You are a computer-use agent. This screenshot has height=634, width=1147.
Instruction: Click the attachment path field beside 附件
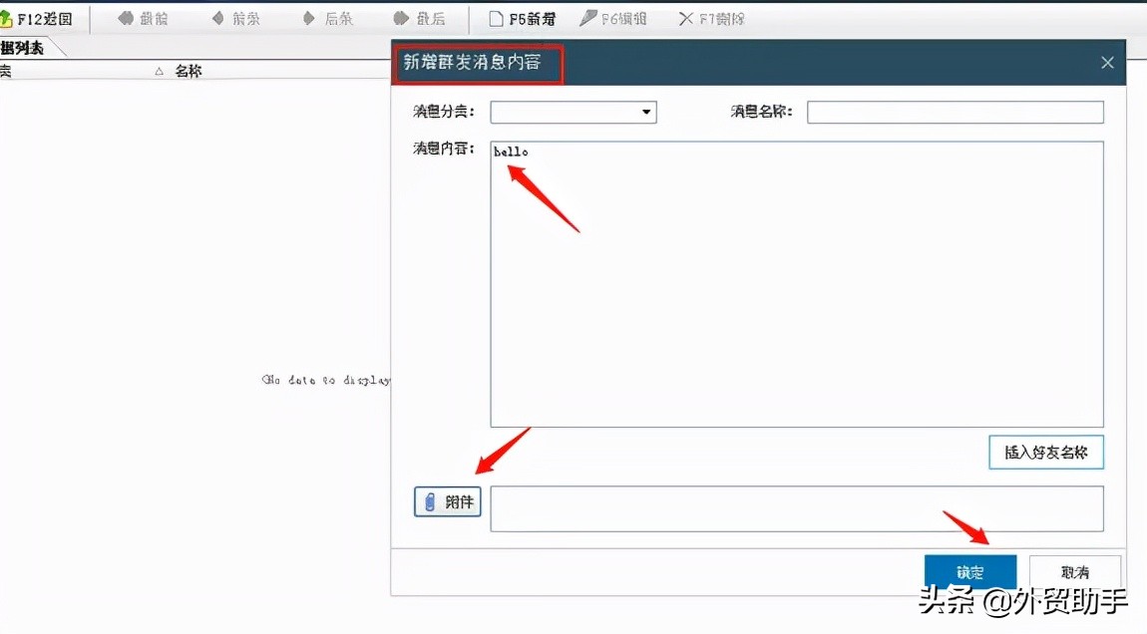(x=798, y=508)
